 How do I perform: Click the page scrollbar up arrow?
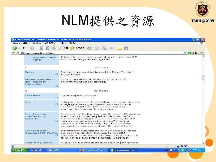tap(203, 56)
